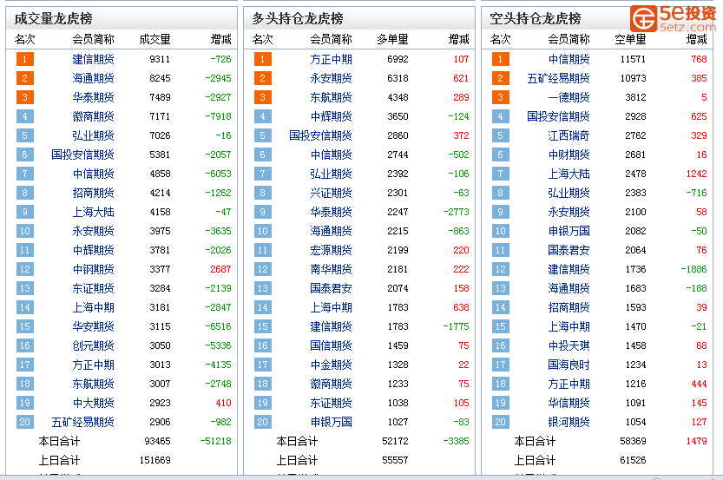Click 本日合计 total 93465
This screenshot has height=480, width=723.
158,441
